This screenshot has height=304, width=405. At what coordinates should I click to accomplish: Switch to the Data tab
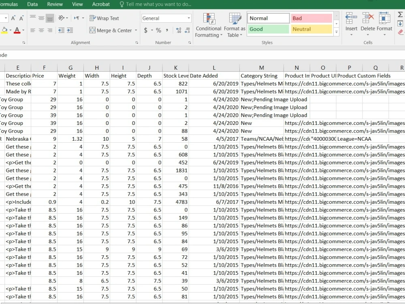(x=32, y=4)
